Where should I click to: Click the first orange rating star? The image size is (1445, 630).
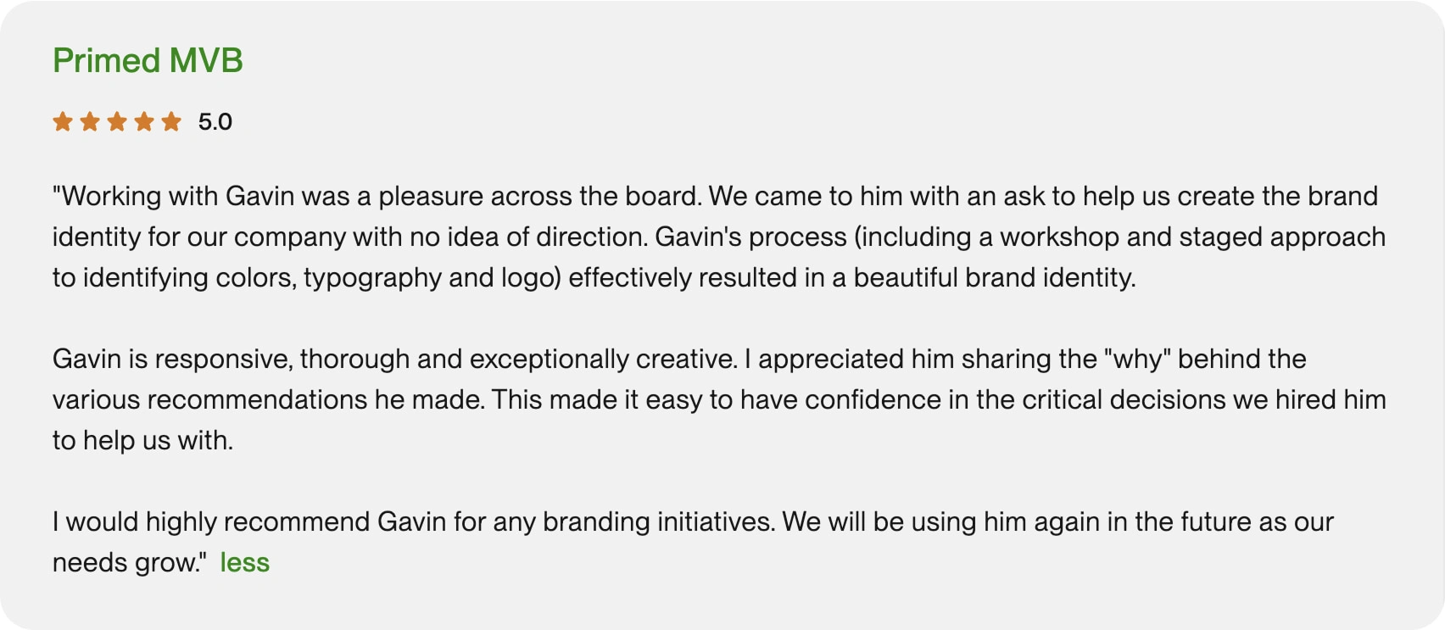tap(63, 122)
